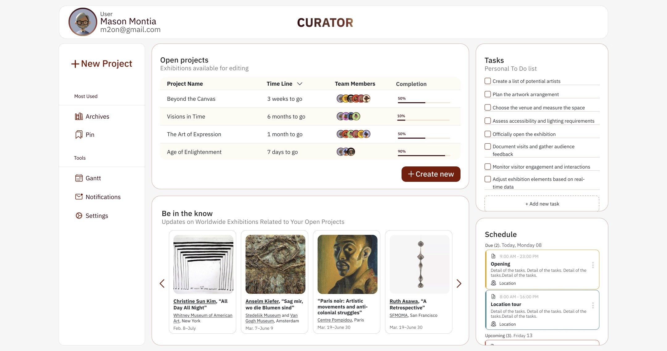Check 'Plan the artwork arrangement' task
Viewport: 667px width, 351px height.
point(488,94)
